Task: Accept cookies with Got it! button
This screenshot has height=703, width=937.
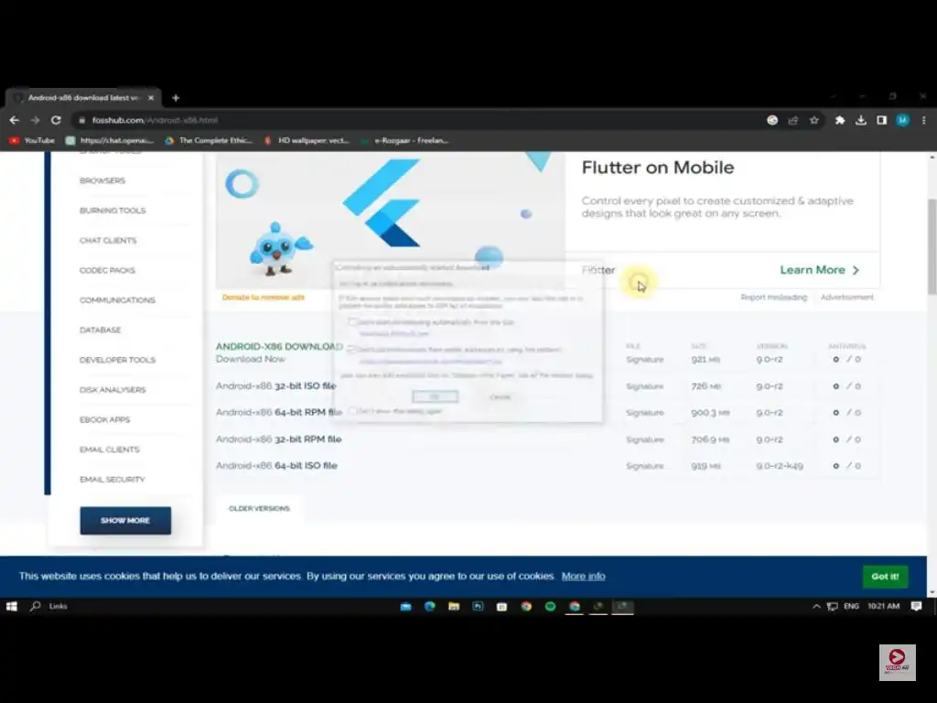Action: pos(885,577)
